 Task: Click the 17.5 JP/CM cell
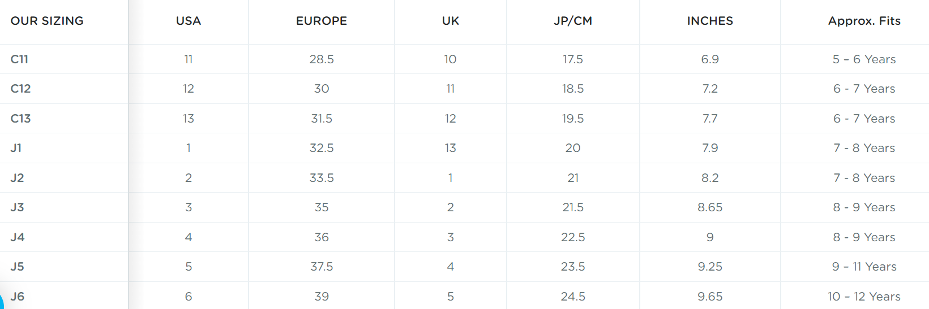pyautogui.click(x=573, y=59)
